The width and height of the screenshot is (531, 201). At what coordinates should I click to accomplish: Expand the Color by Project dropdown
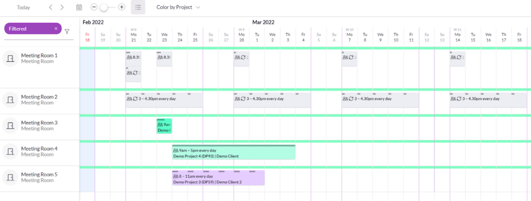[178, 7]
